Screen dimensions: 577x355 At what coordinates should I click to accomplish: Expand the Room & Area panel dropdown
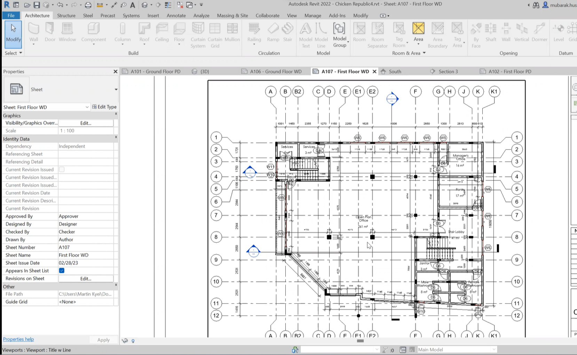[409, 53]
